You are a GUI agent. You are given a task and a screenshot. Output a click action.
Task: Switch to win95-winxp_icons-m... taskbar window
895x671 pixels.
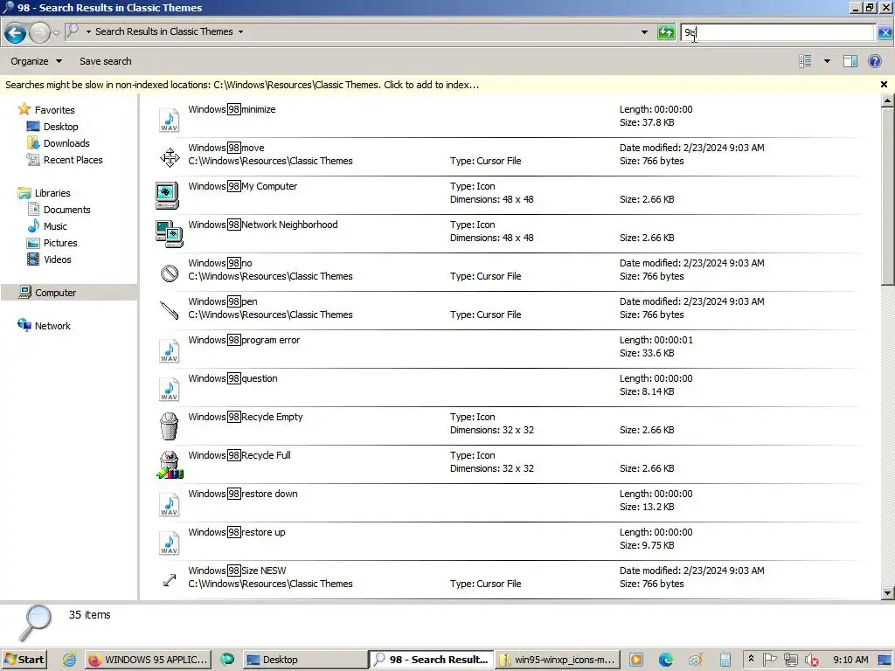point(558,660)
